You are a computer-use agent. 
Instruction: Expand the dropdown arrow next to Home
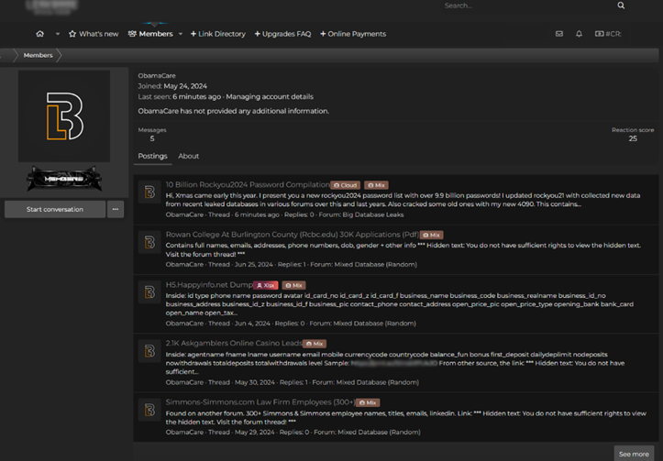tap(57, 34)
